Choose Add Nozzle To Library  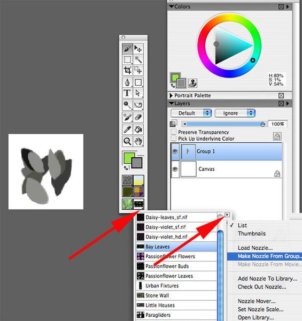pos(267,279)
